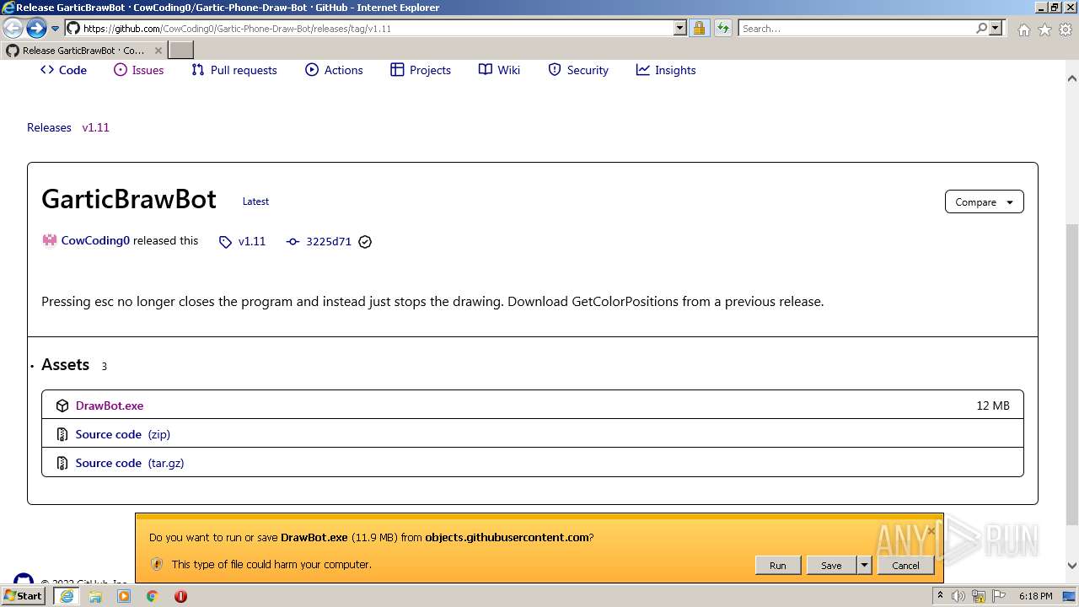Go forward with browser Forward arrow
1079x607 pixels.
point(36,29)
